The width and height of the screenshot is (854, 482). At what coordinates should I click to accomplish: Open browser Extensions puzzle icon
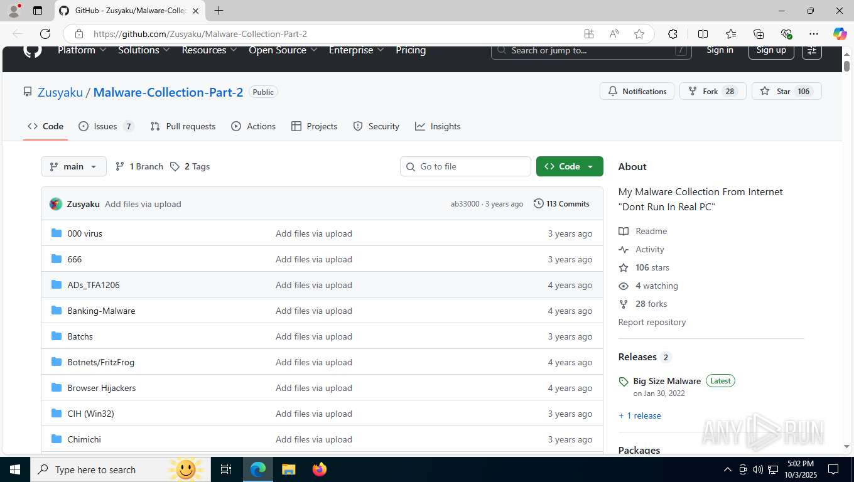click(x=673, y=34)
